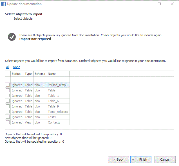Sort by Type column header
The height and width of the screenshot is (166, 179).
[x=28, y=74]
